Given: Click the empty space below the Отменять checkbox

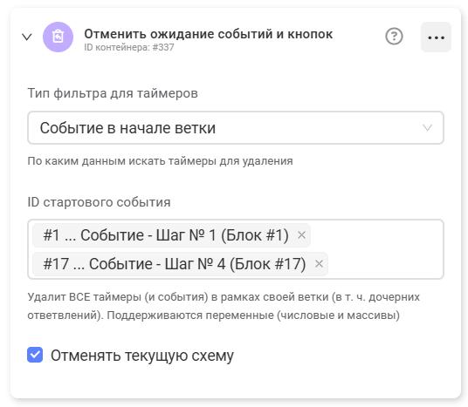Looking at the screenshot, I should (236, 383).
